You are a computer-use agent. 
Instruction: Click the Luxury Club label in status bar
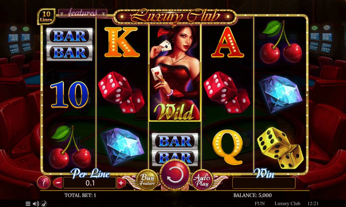tap(287, 204)
